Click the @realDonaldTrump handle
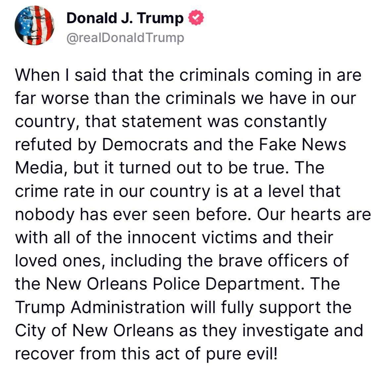389x370 pixels. tap(125, 38)
